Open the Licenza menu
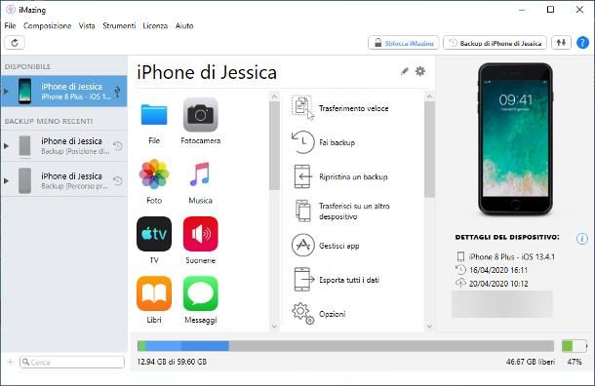 [x=155, y=25]
